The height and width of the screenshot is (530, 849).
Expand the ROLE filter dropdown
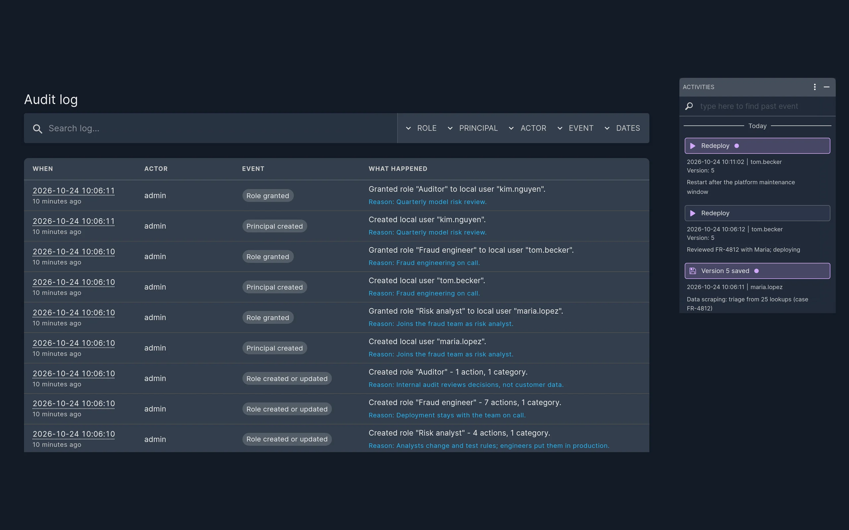coord(421,128)
